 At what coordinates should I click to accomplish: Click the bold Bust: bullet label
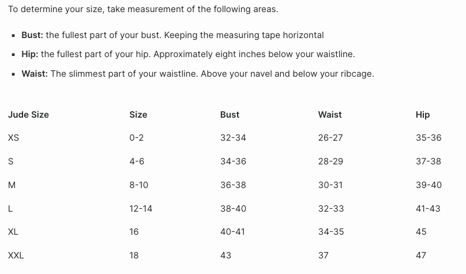pyautogui.click(x=32, y=35)
